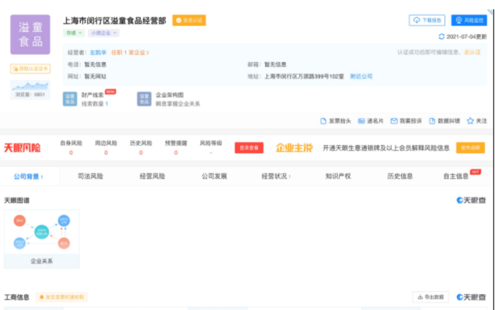Viewport: 495px width, 310px height.
Task: Switch to 司法风险 tab
Action: pos(90,176)
